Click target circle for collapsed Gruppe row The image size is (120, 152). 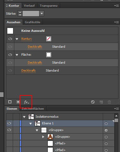pos(106,137)
